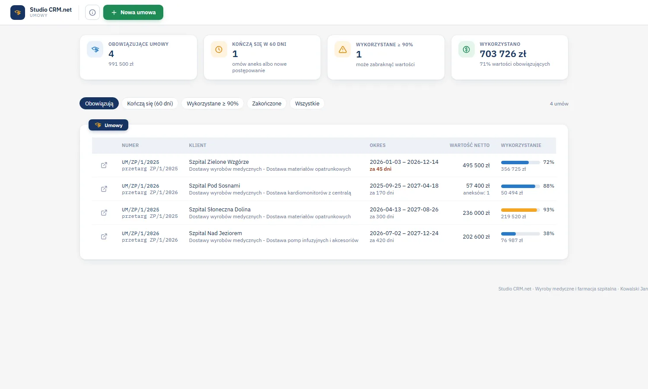
Task: Open contract link icon for Szpital Słoneczna Dolina
Action: (x=104, y=213)
